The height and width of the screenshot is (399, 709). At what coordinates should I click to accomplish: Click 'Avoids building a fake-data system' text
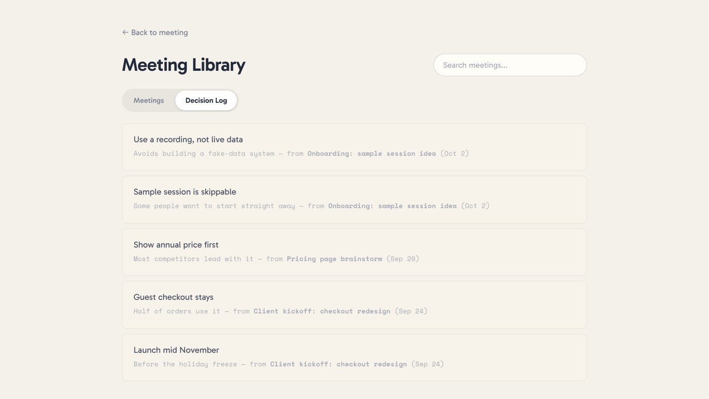(x=204, y=153)
